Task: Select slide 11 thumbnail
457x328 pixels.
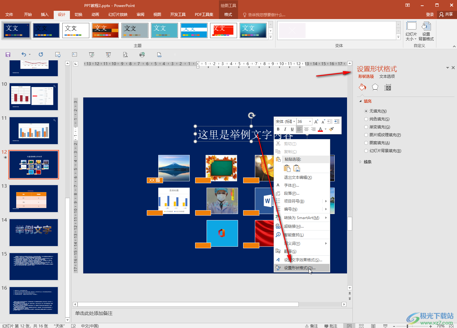Action: coord(34,131)
